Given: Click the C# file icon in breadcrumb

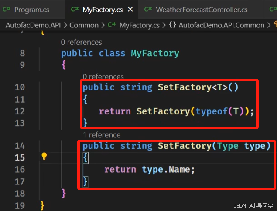Looking at the screenshot, I should pyautogui.click(x=112, y=25).
